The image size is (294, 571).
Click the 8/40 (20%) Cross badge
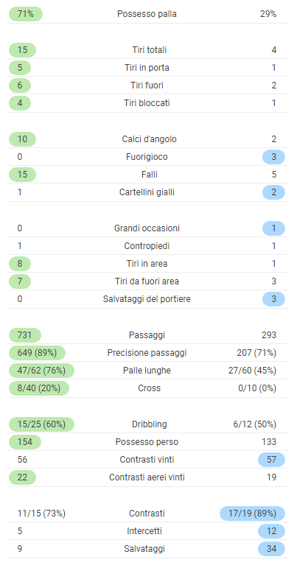pos(38,388)
